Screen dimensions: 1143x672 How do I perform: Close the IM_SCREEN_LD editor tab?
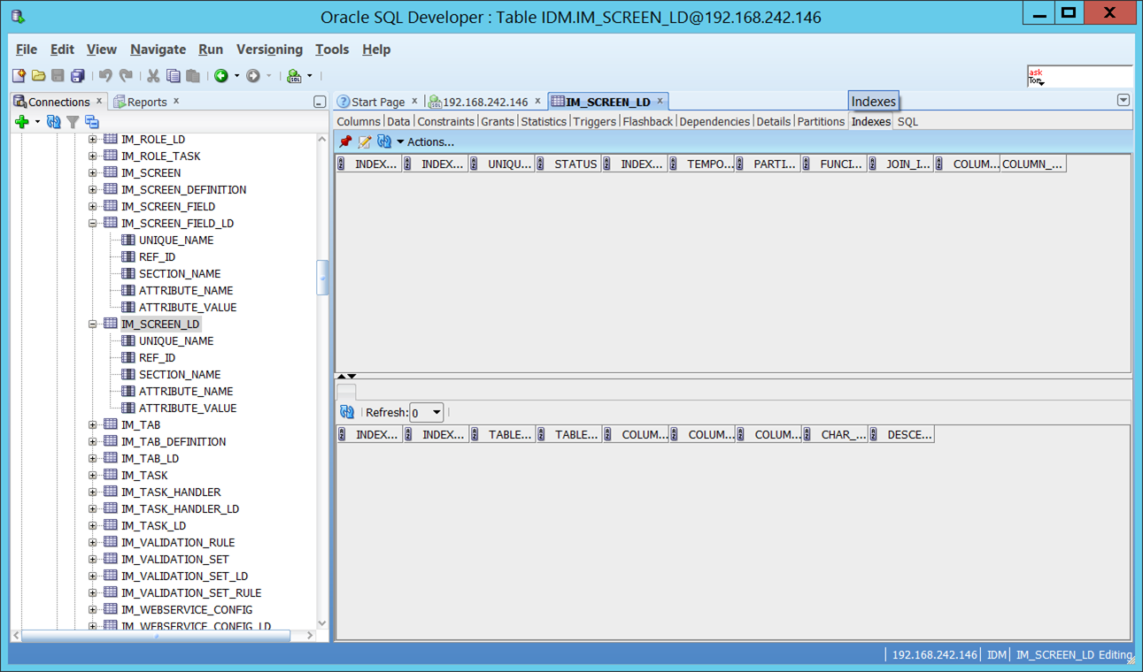click(x=660, y=101)
